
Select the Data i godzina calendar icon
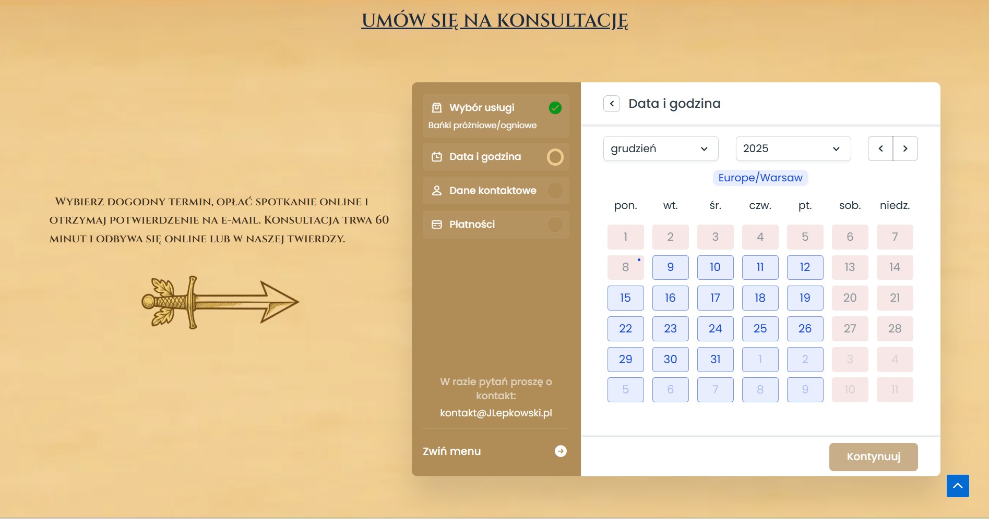click(x=436, y=156)
